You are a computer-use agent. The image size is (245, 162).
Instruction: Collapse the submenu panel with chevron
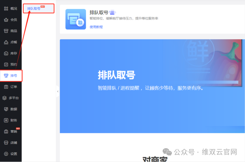coord(58,92)
